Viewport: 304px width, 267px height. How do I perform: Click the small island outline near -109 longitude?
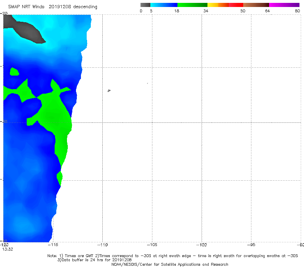(x=109, y=90)
